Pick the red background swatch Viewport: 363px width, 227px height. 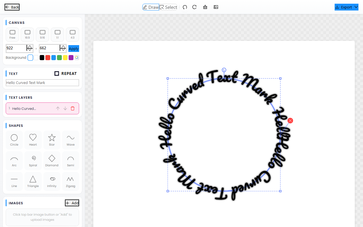click(48, 58)
